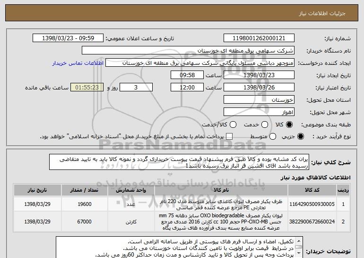Click delivery province field خوزستان
The image size is (364, 258).
click(x=259, y=100)
